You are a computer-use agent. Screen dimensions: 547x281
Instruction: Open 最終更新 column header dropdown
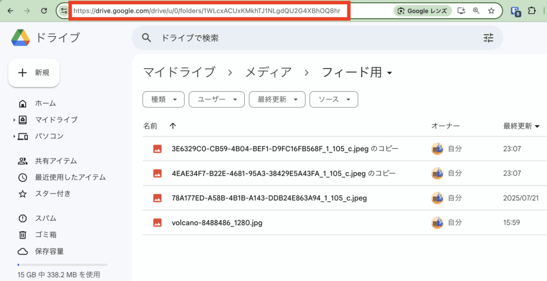coord(521,126)
